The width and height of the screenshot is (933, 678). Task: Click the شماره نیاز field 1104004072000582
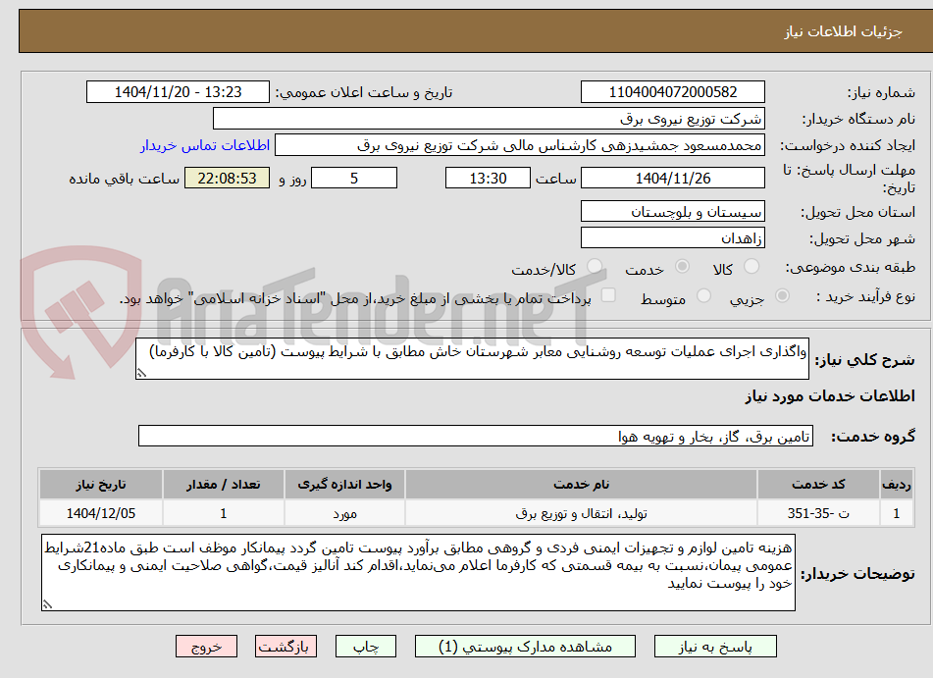(672, 92)
